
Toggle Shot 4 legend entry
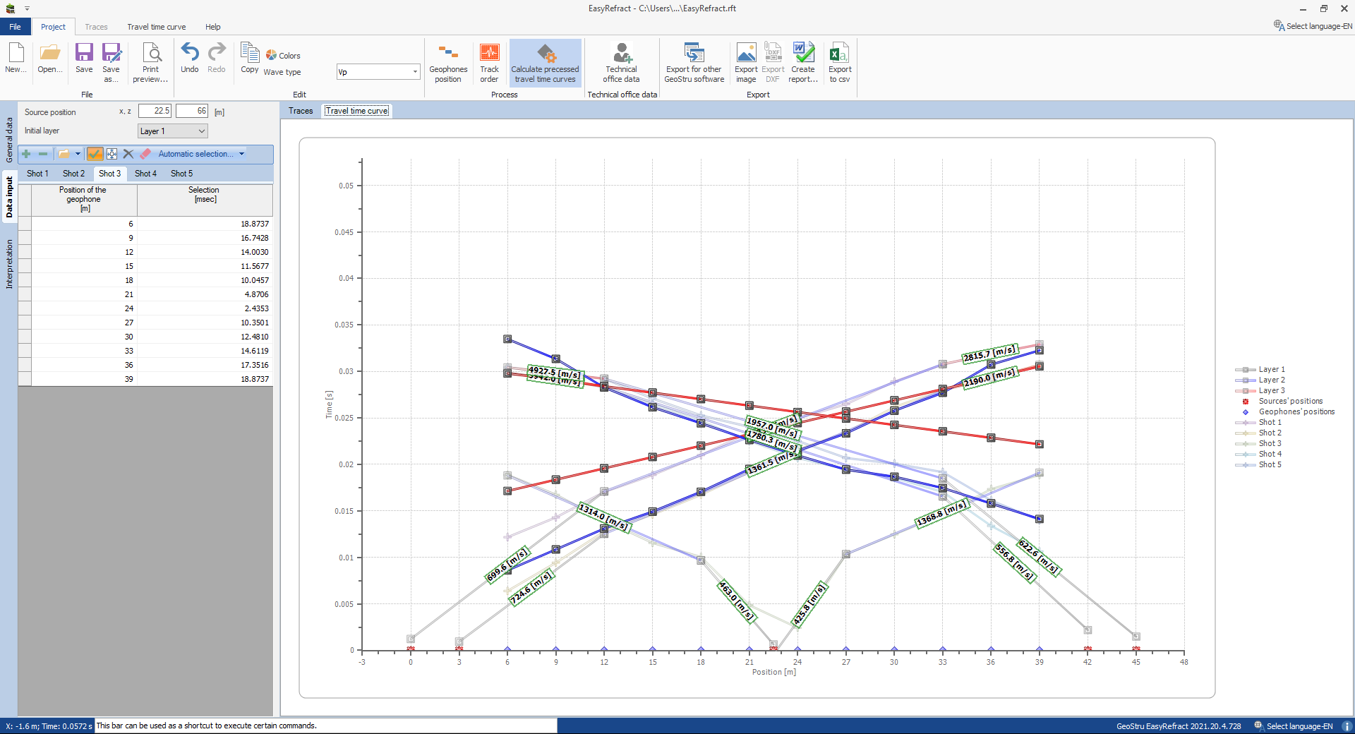(x=1258, y=455)
